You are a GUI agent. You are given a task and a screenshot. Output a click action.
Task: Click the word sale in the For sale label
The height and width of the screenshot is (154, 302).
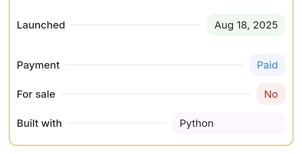(x=45, y=94)
